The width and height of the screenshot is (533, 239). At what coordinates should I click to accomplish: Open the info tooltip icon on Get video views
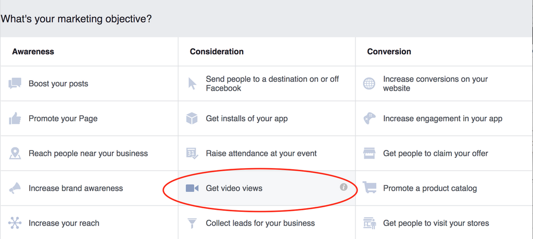pyautogui.click(x=344, y=187)
